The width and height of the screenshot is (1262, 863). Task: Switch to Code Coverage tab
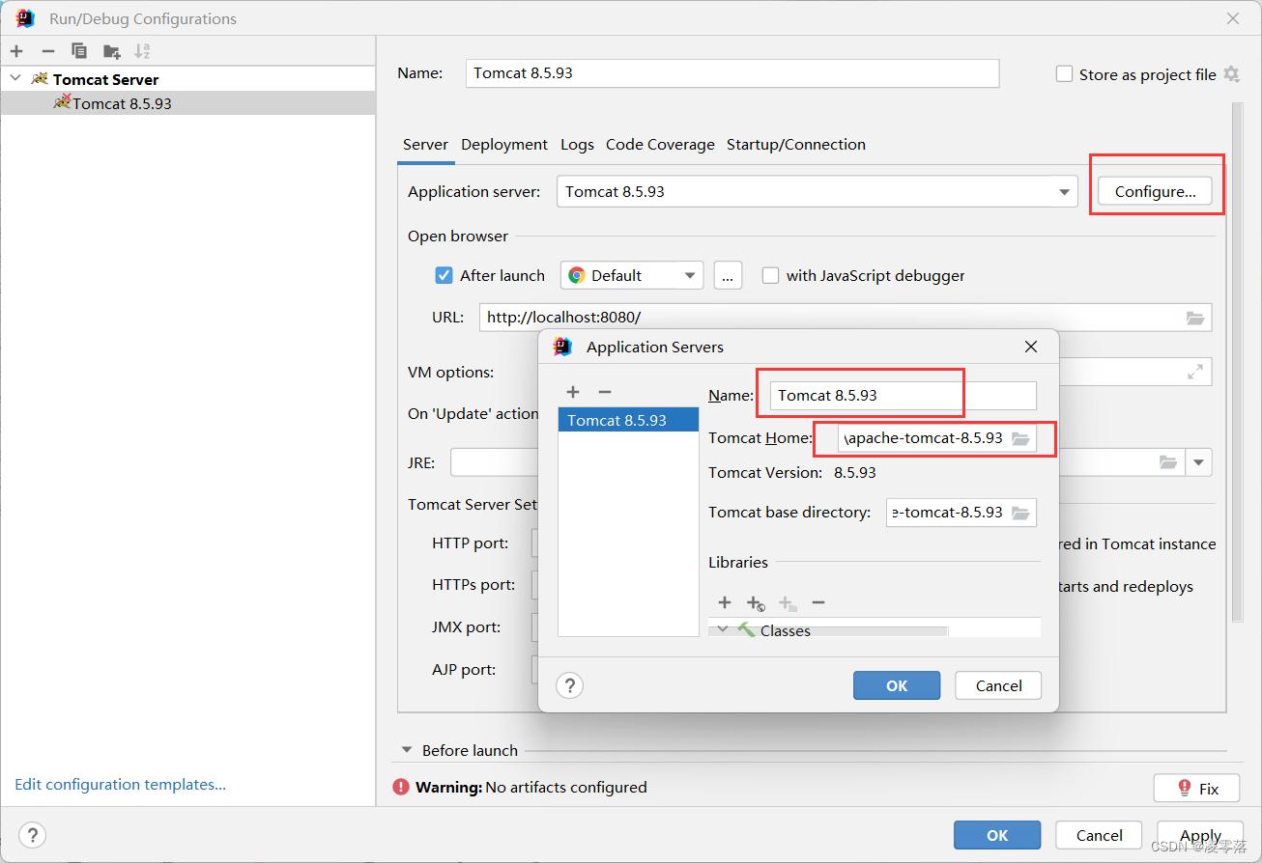click(660, 145)
